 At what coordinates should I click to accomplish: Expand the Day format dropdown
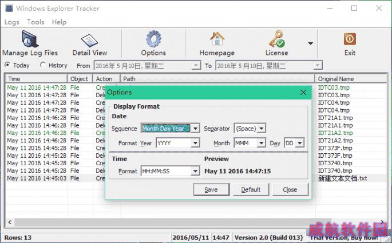point(300,143)
